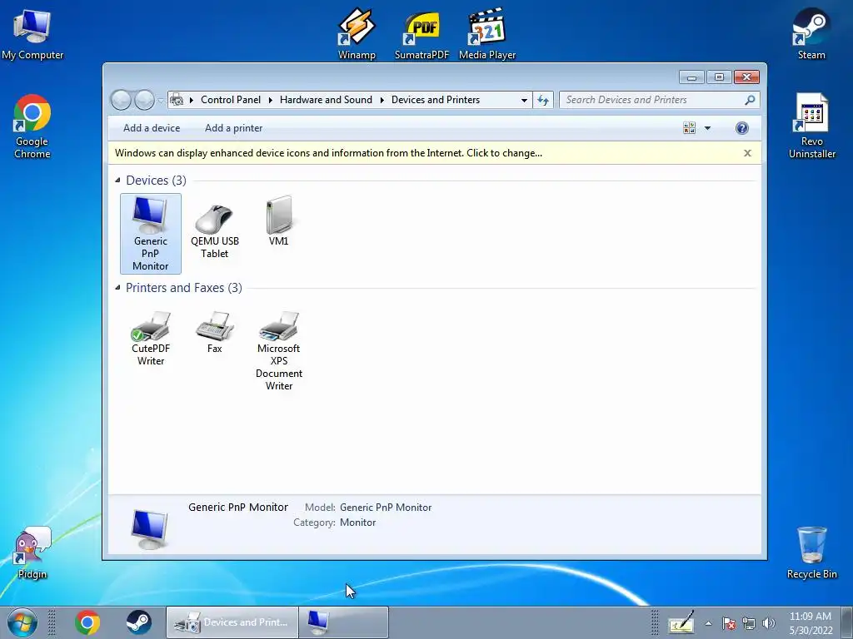Select SumatraPDF desktop shortcut
The width and height of the screenshot is (853, 639).
point(422,33)
